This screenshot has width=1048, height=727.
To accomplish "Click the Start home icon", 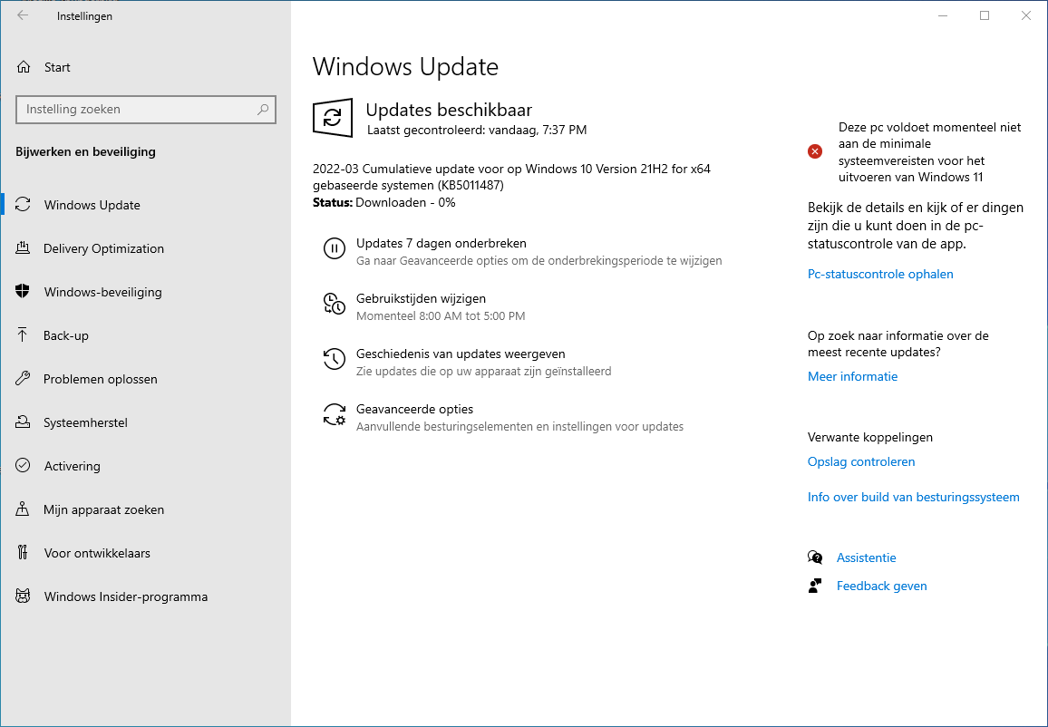I will coord(24,67).
